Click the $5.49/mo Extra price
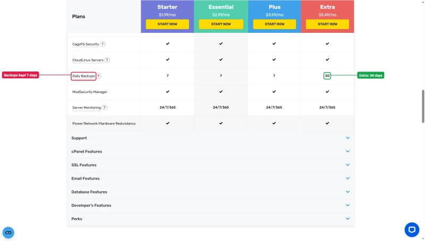 pyautogui.click(x=327, y=15)
